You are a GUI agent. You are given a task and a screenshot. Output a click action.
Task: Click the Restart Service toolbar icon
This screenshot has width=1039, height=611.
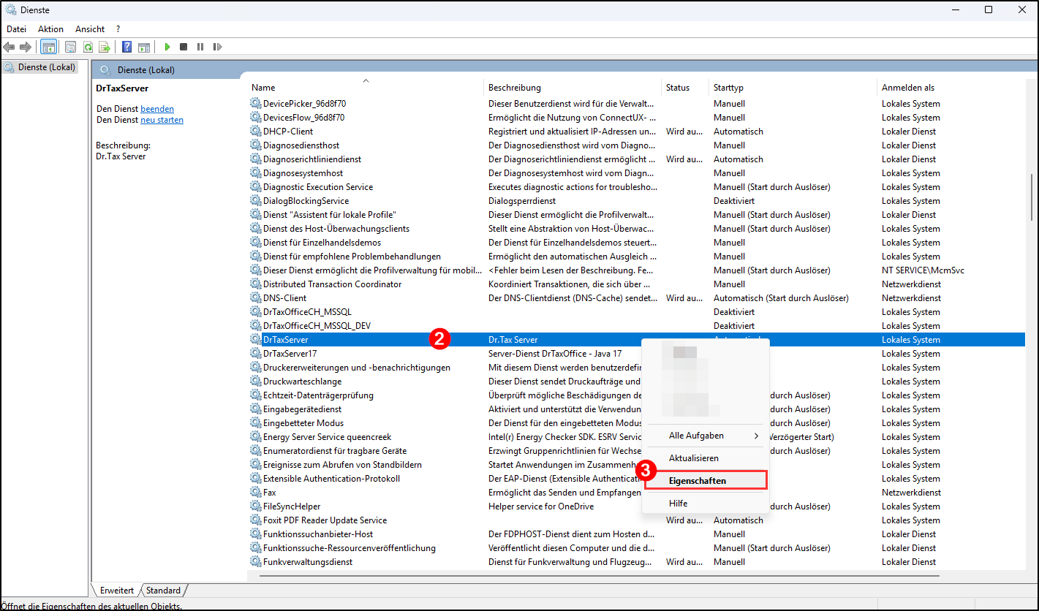point(217,47)
